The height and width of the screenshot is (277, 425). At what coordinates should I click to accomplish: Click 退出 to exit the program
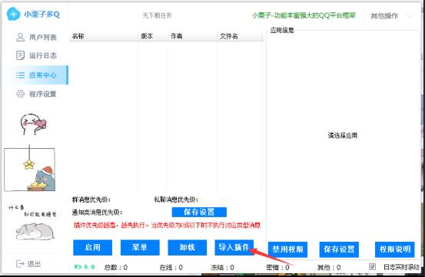(28, 263)
